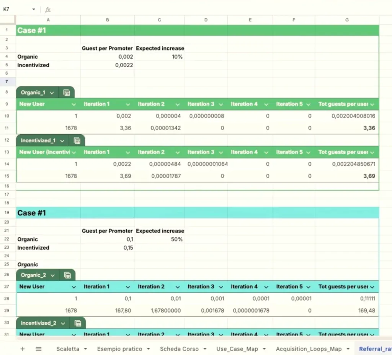Screen dimensions: 392x355
Task: Open Tot guests per user dropdown in Organic_2
Action: click(372, 287)
